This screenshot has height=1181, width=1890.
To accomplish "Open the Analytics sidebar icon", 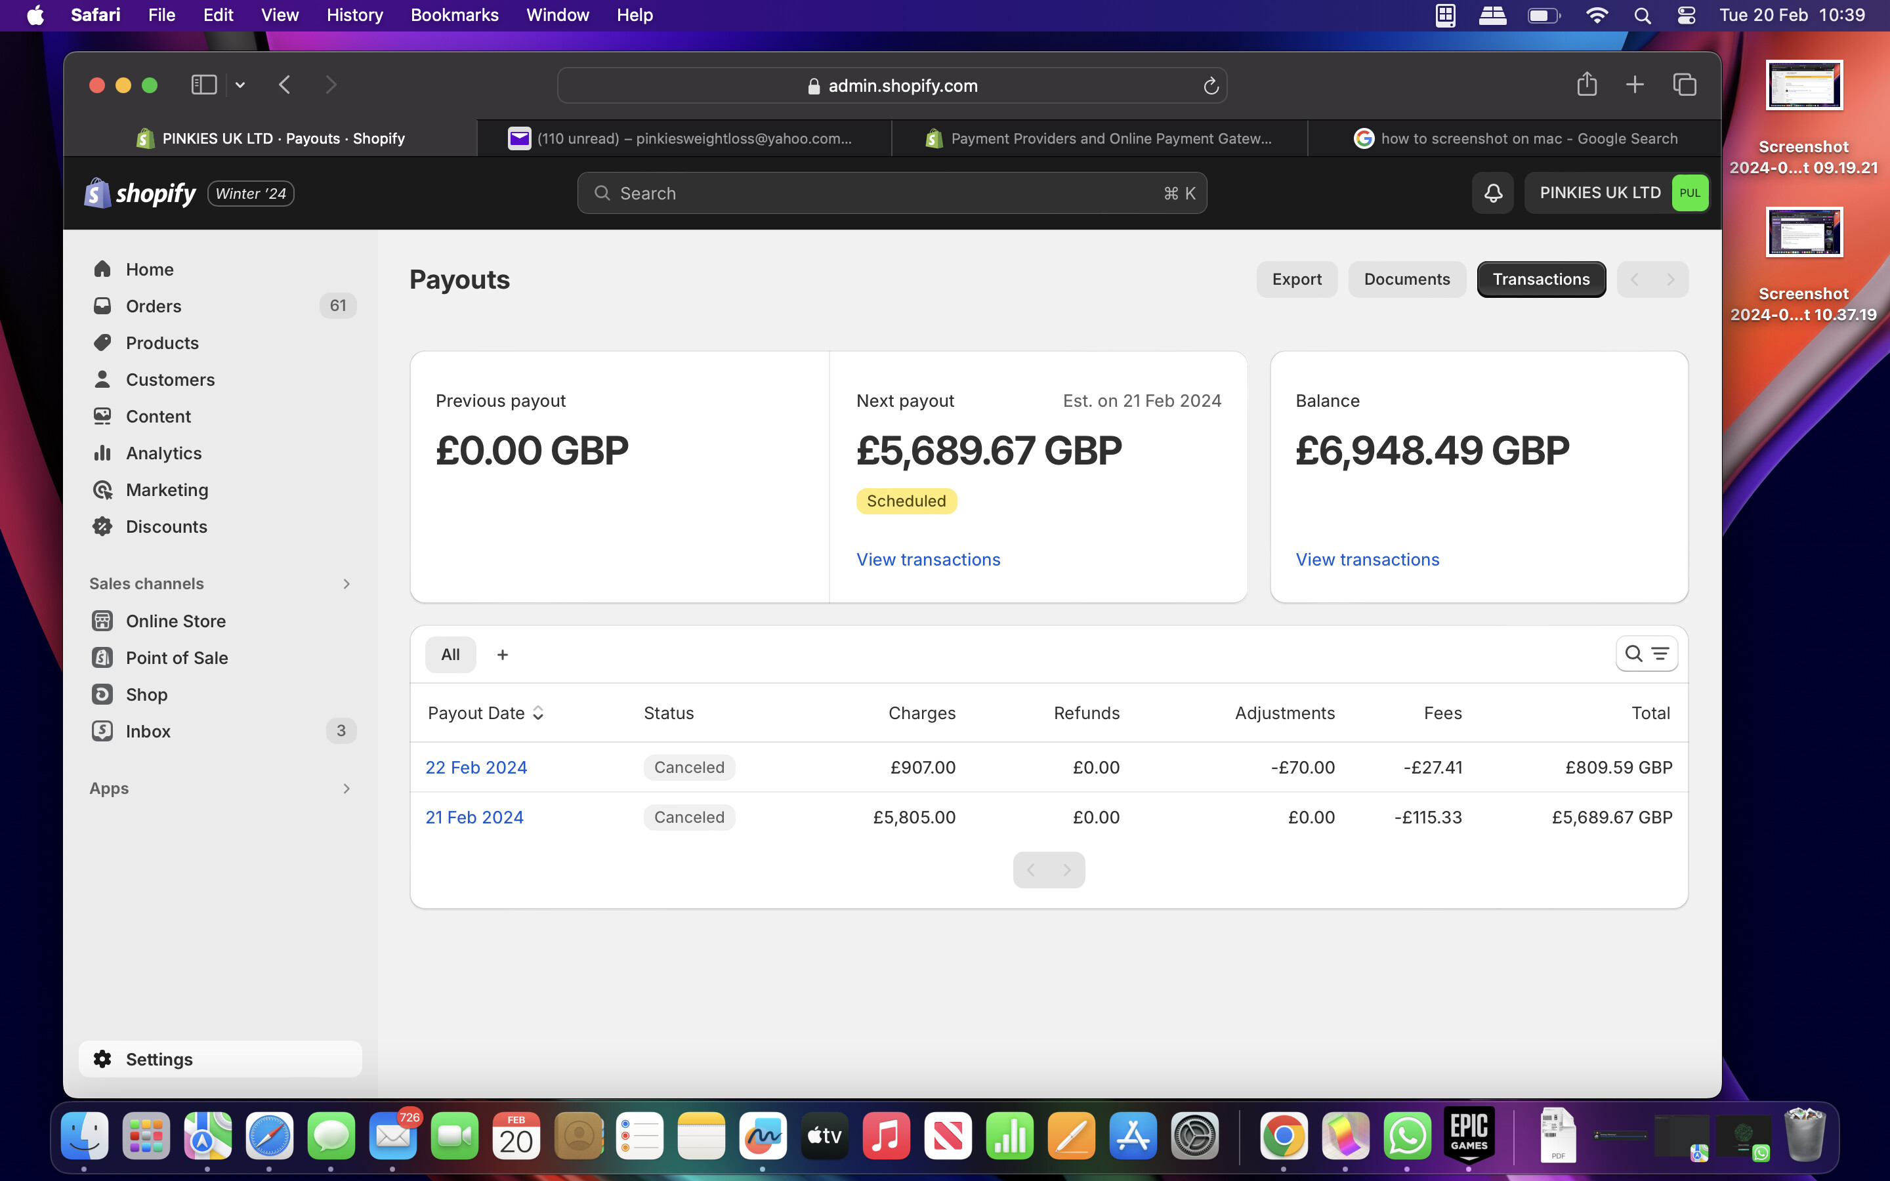I will 102,453.
